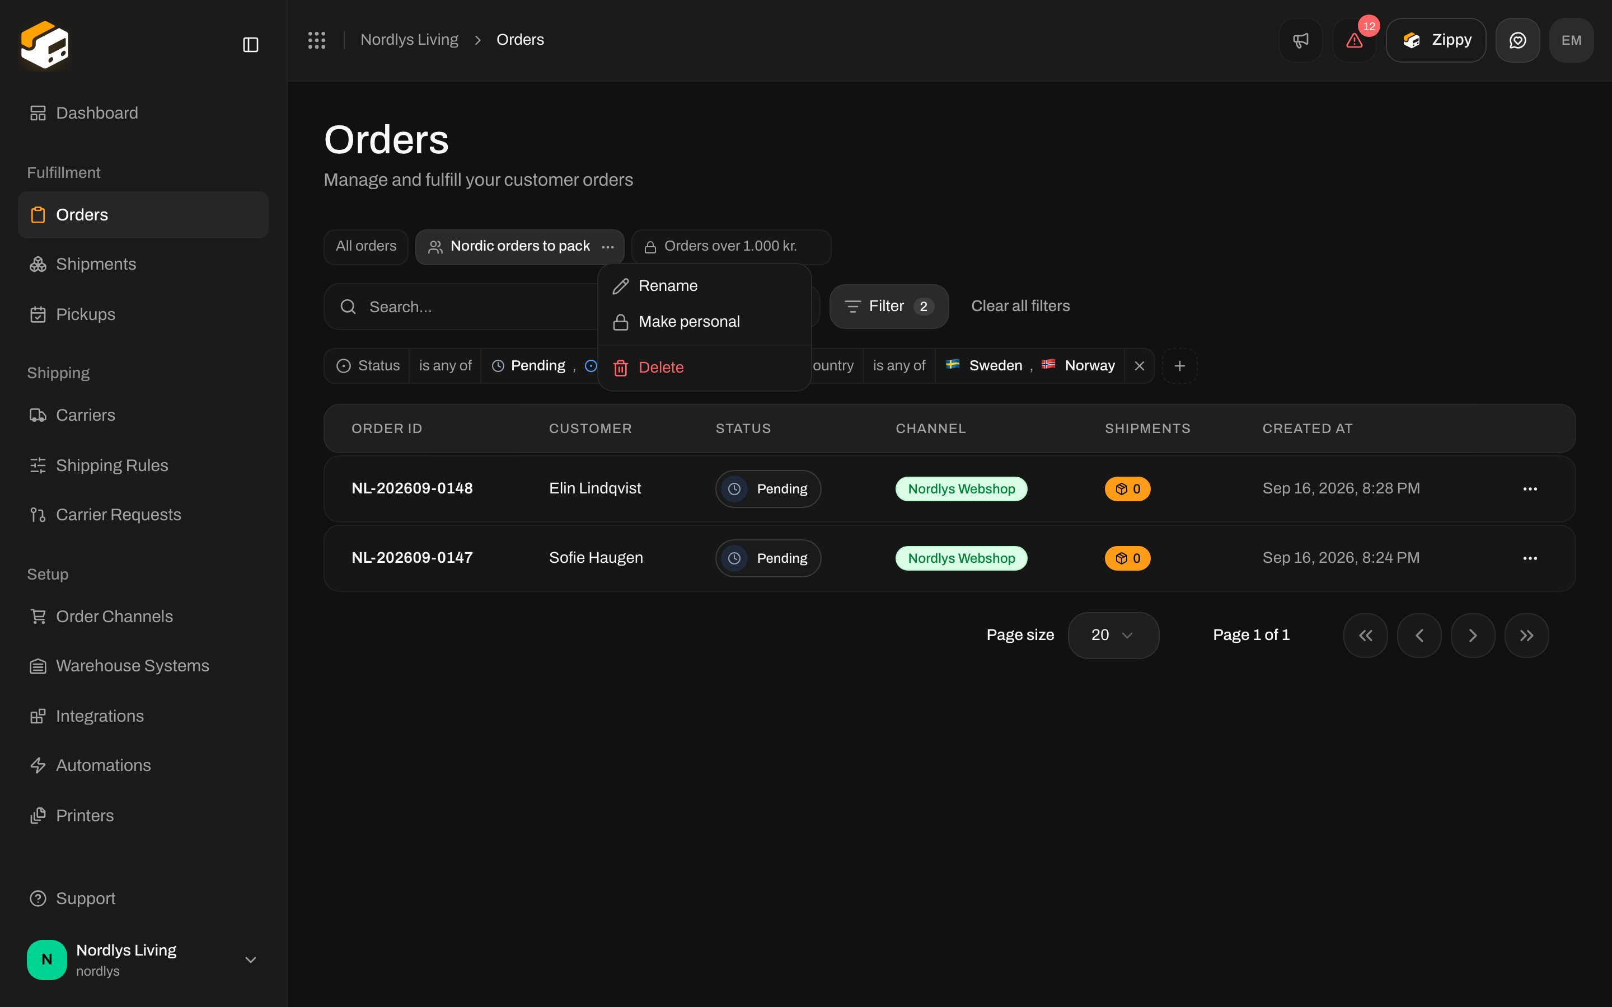This screenshot has width=1612, height=1007.
Task: Click shipments count badge for order 0147
Action: tap(1127, 558)
